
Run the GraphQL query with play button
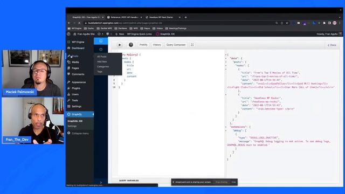[120, 45]
